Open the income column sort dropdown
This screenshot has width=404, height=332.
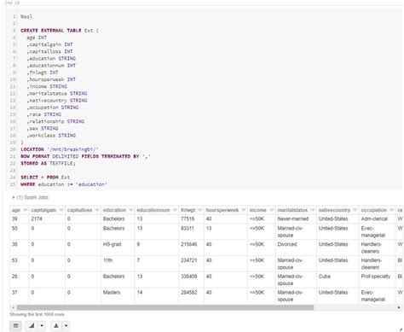(271, 210)
